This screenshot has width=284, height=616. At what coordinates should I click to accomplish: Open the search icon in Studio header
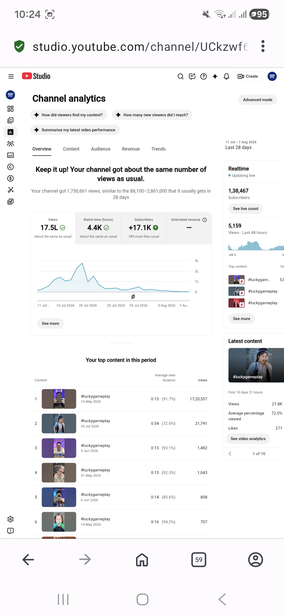(x=180, y=76)
